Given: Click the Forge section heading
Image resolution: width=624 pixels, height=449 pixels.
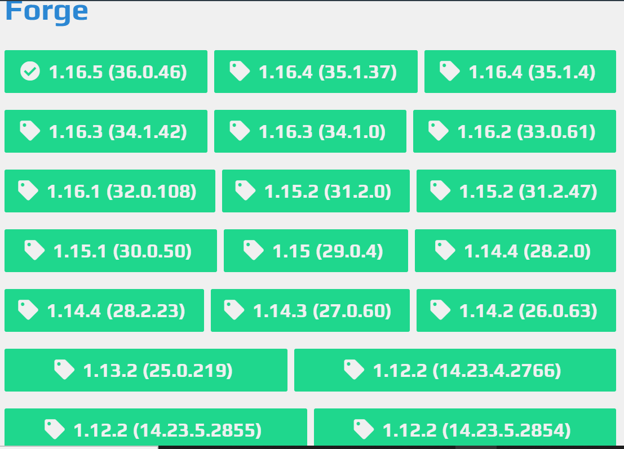Looking at the screenshot, I should tap(47, 12).
